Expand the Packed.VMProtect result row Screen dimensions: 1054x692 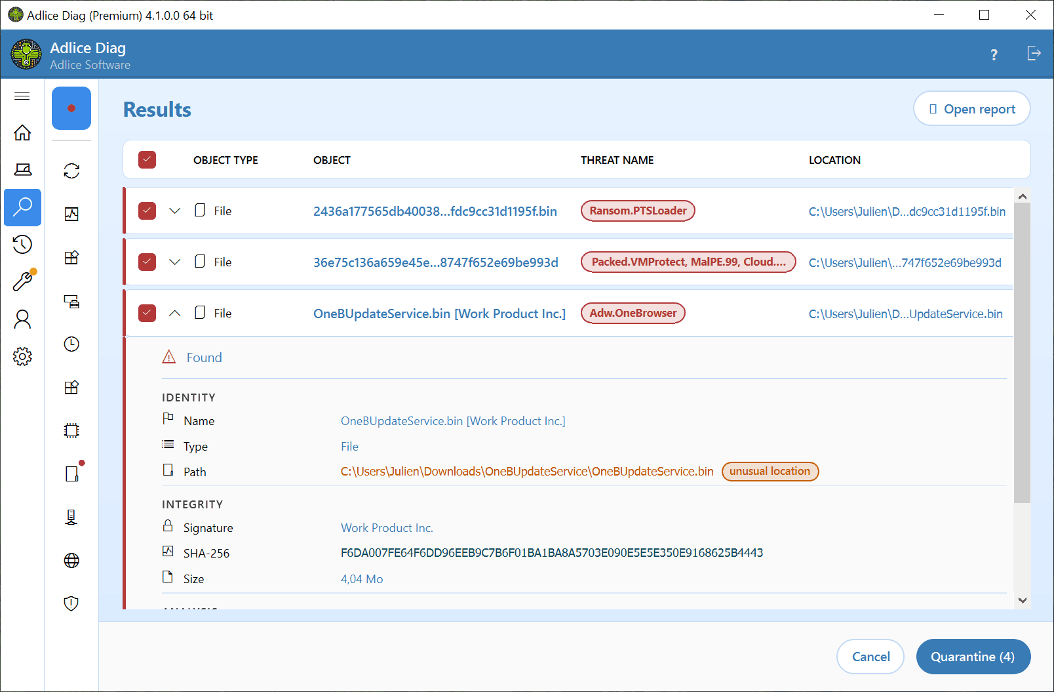175,262
